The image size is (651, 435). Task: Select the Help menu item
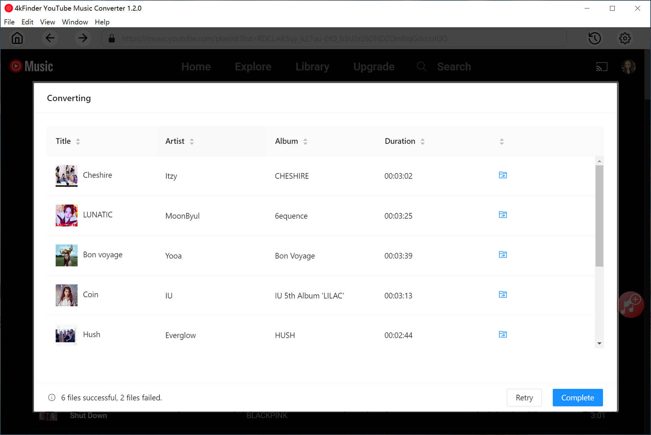pyautogui.click(x=101, y=22)
